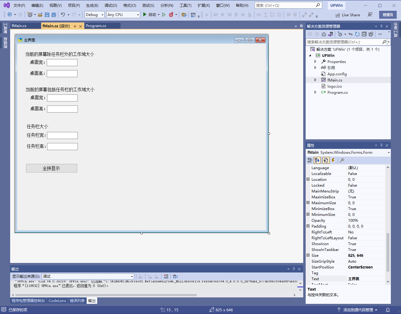The image size is (401, 314).
Task: Click Switch Views icon in Solution Explorer
Action: [331, 34]
